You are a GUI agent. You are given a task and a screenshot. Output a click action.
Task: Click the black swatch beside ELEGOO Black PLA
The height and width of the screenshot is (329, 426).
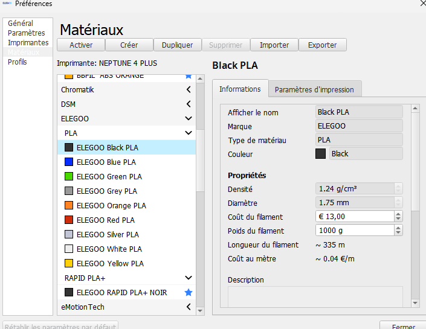pyautogui.click(x=69, y=147)
